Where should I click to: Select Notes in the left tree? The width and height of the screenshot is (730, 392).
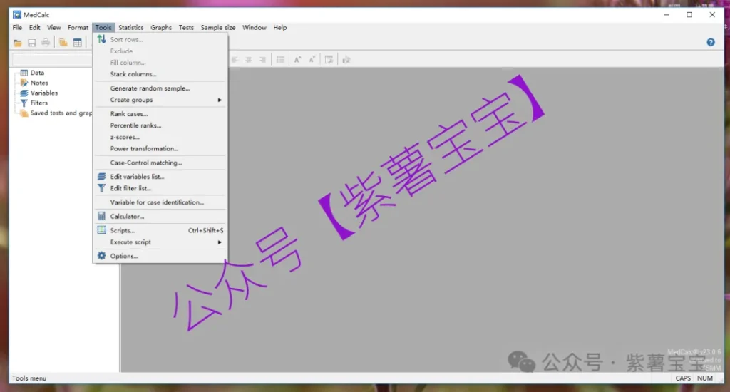[x=39, y=83]
